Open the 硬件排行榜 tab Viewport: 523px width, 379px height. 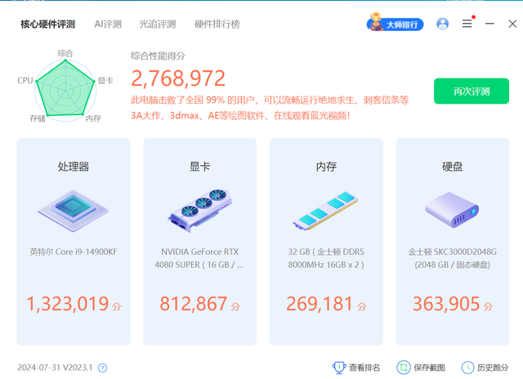[217, 25]
